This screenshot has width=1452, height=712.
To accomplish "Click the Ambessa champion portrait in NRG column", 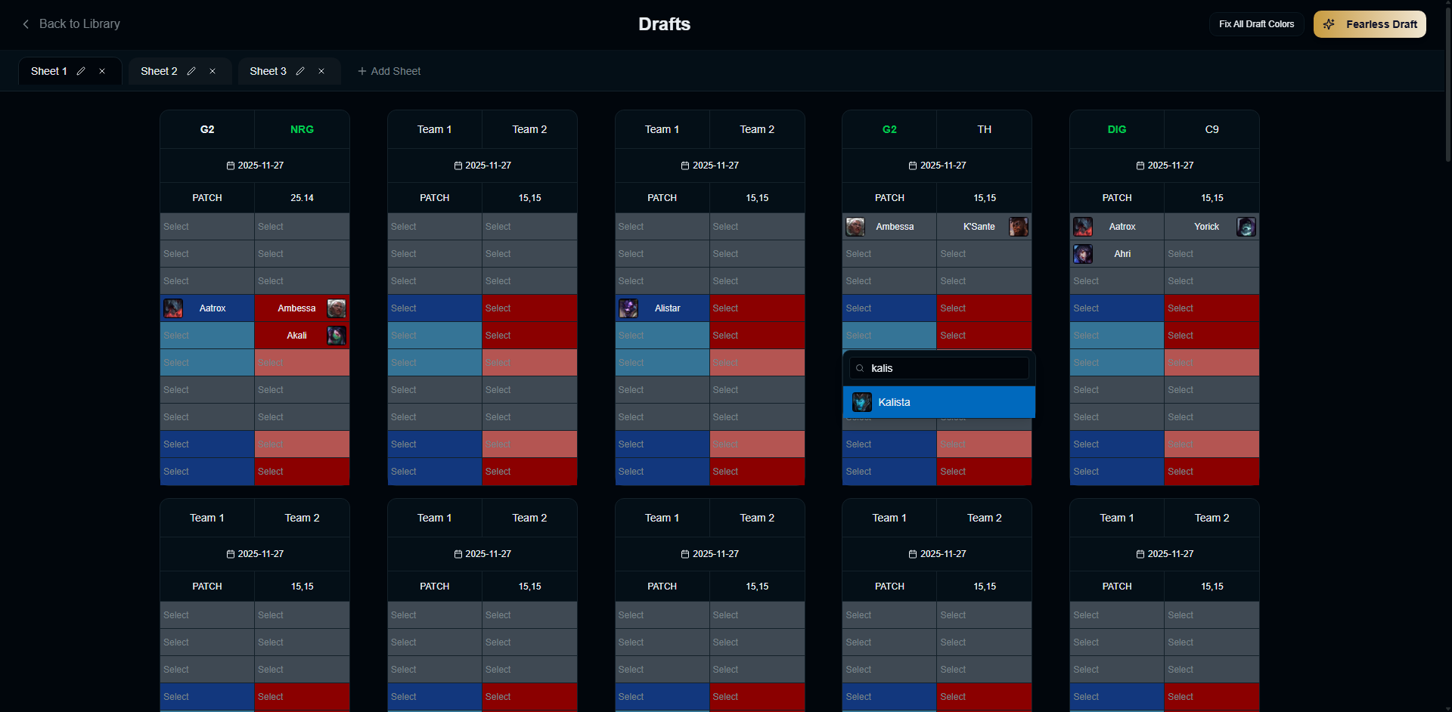I will point(336,308).
